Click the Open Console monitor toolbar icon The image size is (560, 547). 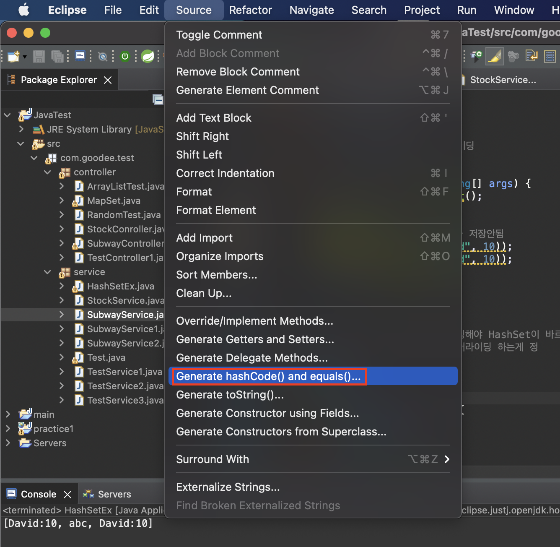(x=80, y=56)
